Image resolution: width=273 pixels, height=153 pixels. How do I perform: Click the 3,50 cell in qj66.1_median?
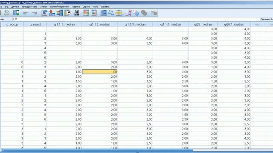point(234,81)
